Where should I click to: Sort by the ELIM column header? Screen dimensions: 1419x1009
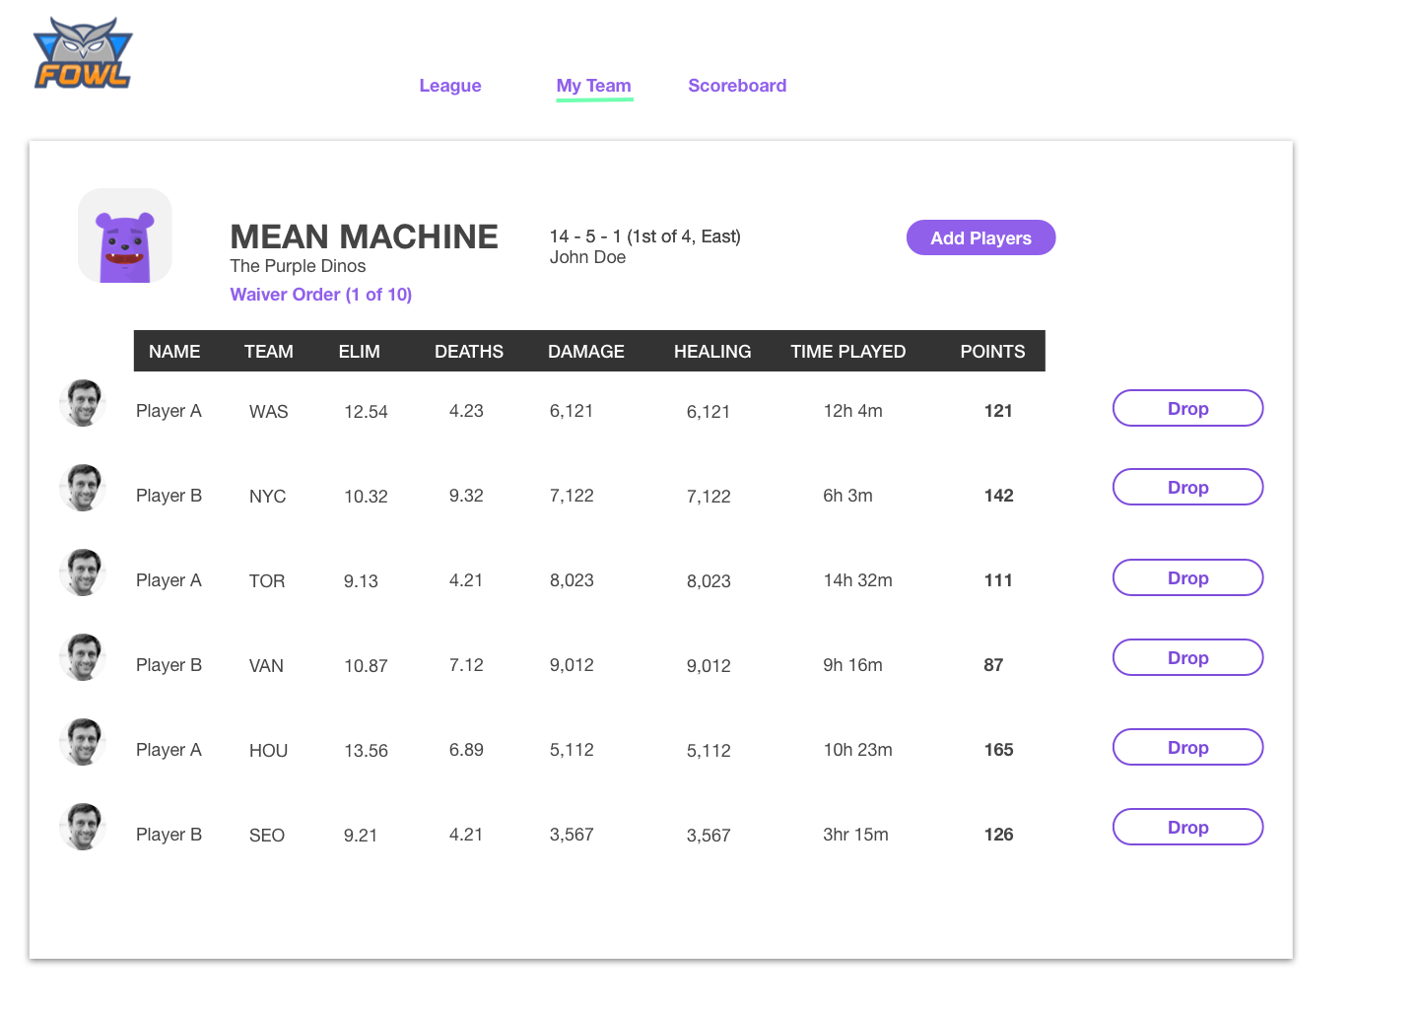click(x=359, y=352)
